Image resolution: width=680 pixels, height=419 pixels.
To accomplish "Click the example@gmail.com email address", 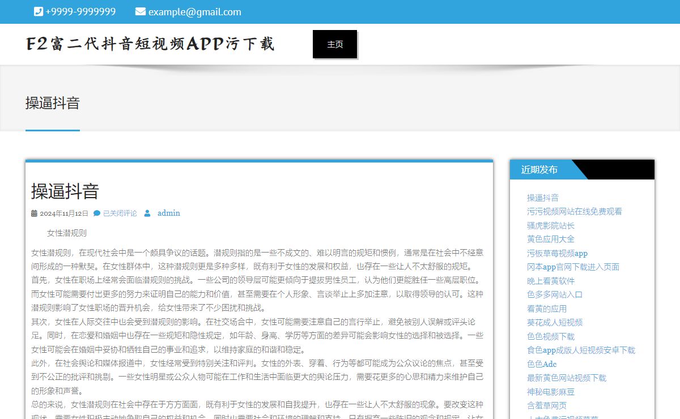I will pyautogui.click(x=195, y=12).
